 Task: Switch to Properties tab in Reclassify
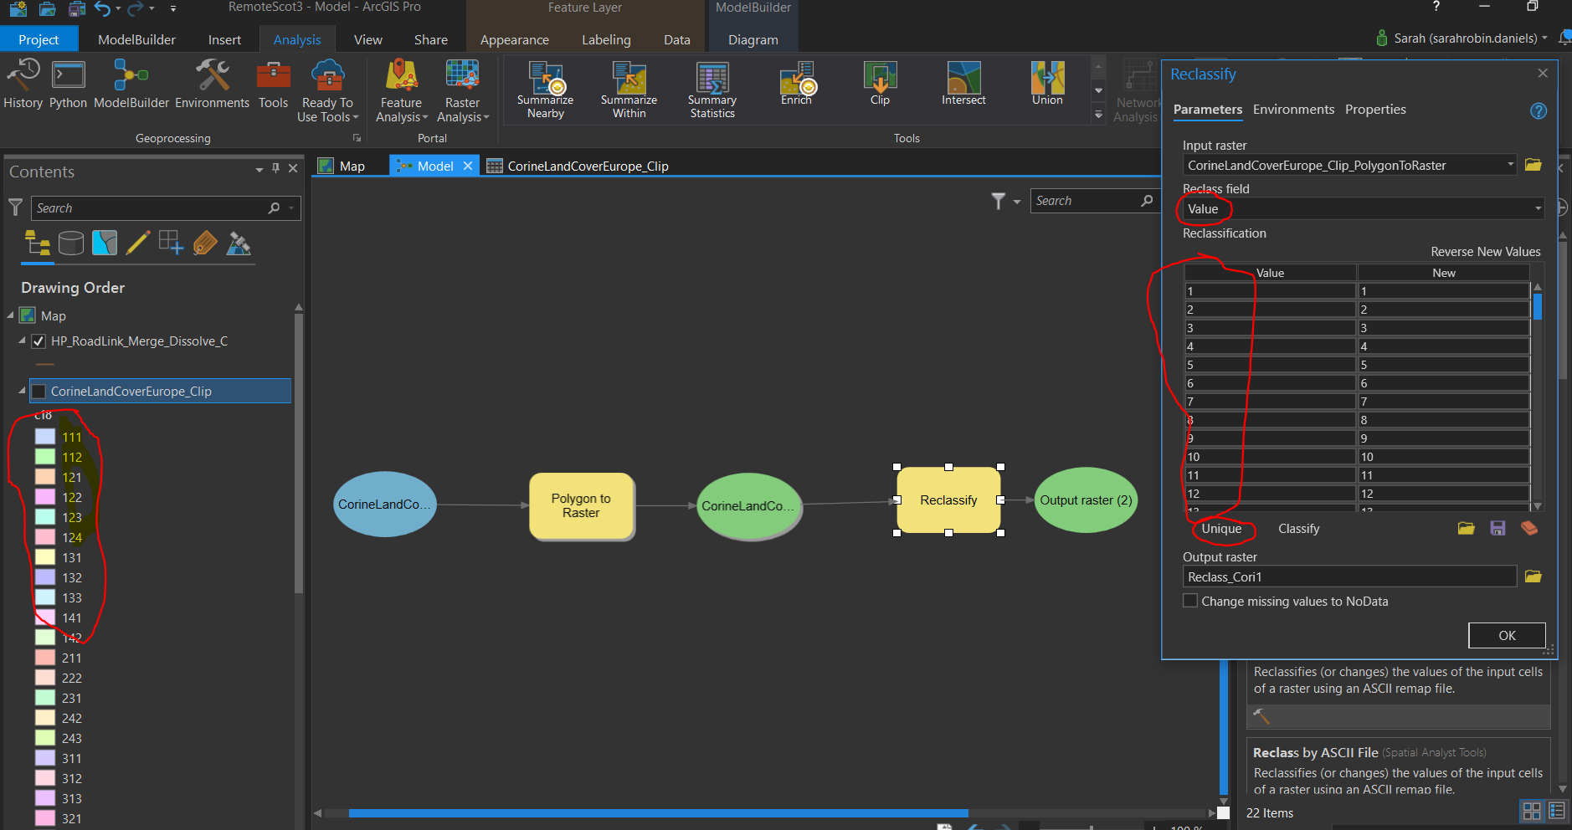[x=1375, y=110]
